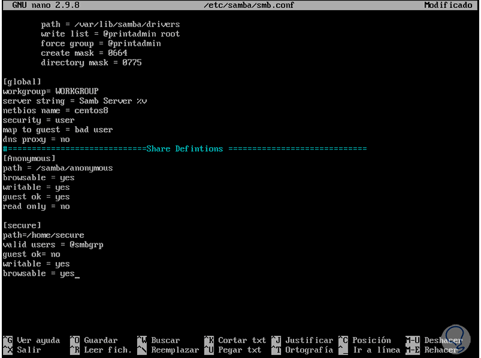481x358 pixels.
Task: Click the valid users = @smbgrp line
Action: tap(53, 245)
